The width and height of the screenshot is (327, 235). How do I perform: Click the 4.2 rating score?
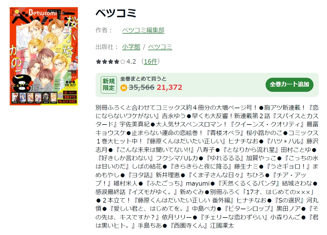(131, 61)
